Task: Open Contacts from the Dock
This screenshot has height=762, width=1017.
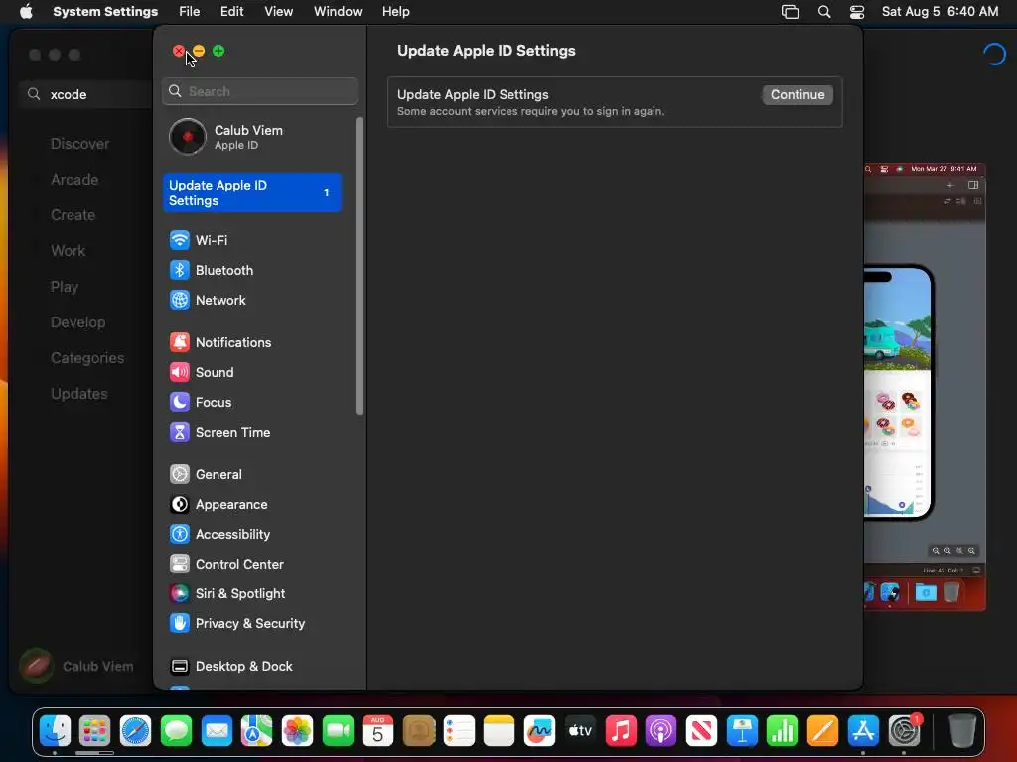Action: coord(419,731)
